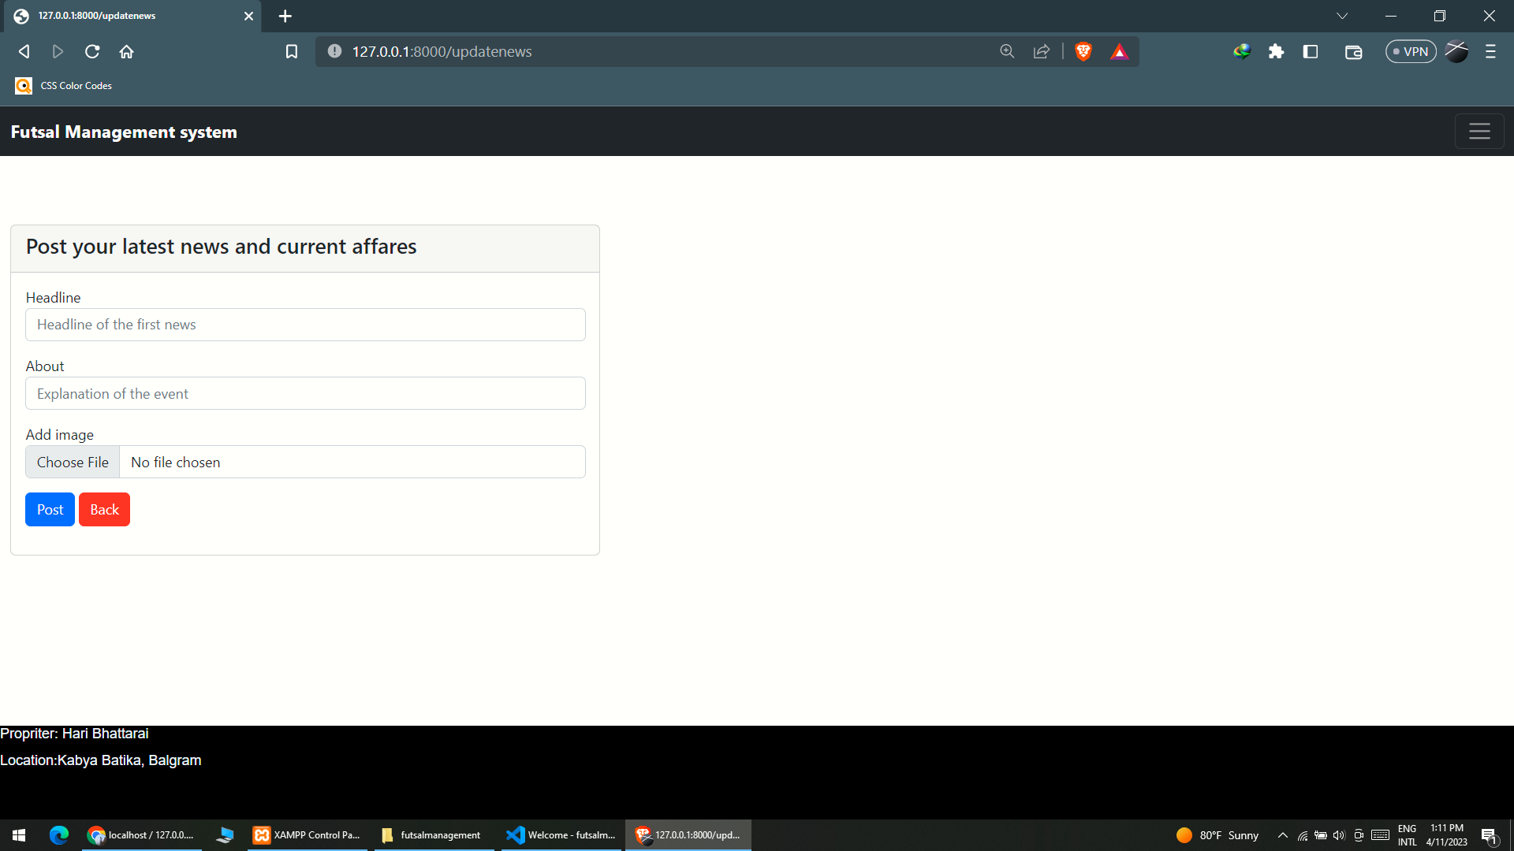
Task: Click the red Back button
Action: 104,509
